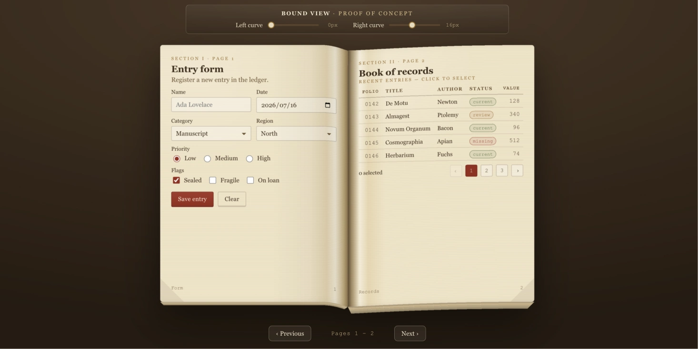Go to next records page arrow
This screenshot has height=349, width=698.
pos(518,170)
